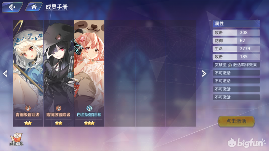Open the 成员小队 team icon
The width and height of the screenshot is (269, 151).
point(16,139)
